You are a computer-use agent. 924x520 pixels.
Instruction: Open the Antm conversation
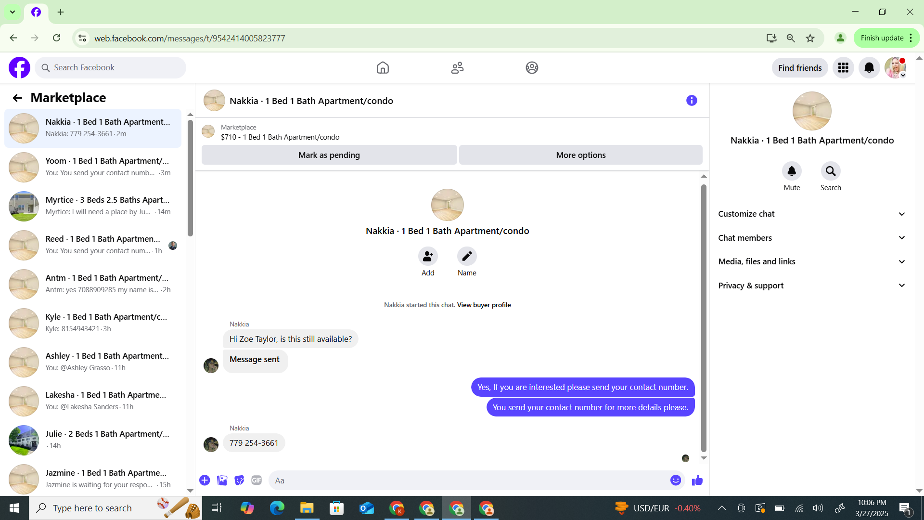click(x=93, y=284)
